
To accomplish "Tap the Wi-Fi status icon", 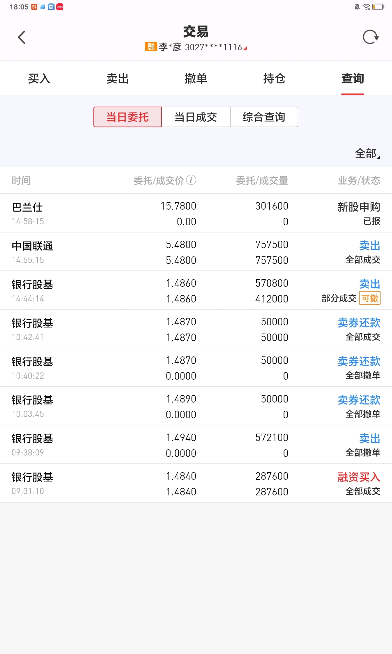I will 367,7.
